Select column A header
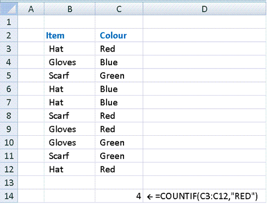This screenshot has width=272, height=208. [31, 9]
